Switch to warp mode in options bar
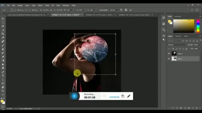 pos(121,10)
